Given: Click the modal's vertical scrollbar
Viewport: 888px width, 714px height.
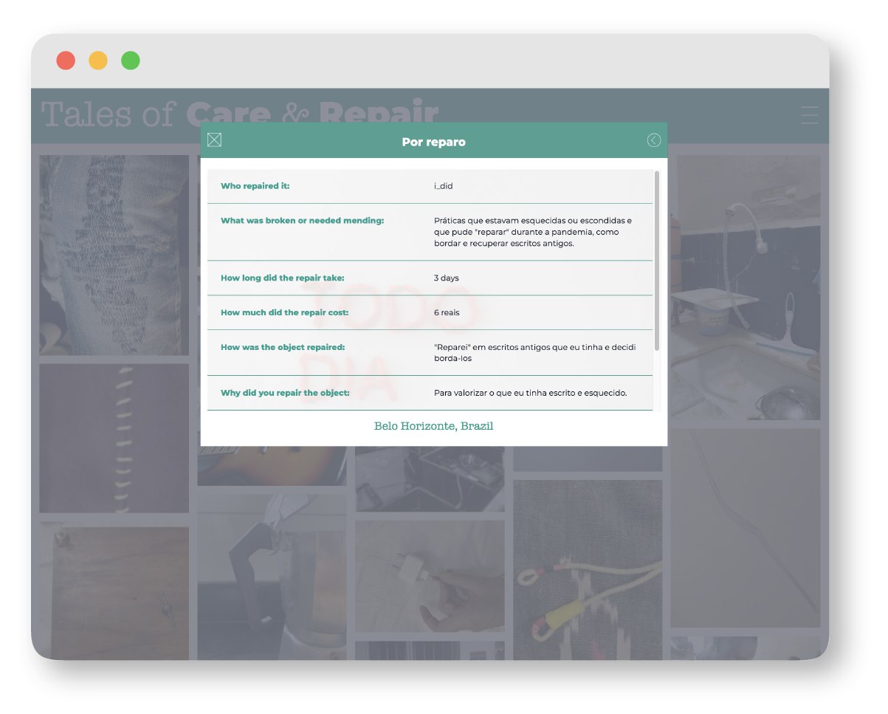Looking at the screenshot, I should [657, 261].
